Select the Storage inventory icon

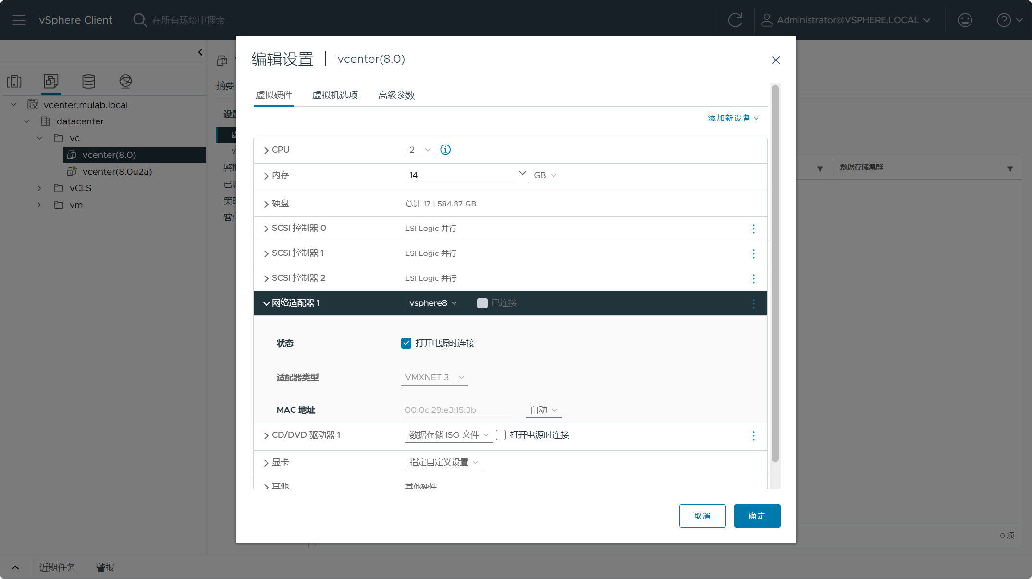click(x=88, y=81)
